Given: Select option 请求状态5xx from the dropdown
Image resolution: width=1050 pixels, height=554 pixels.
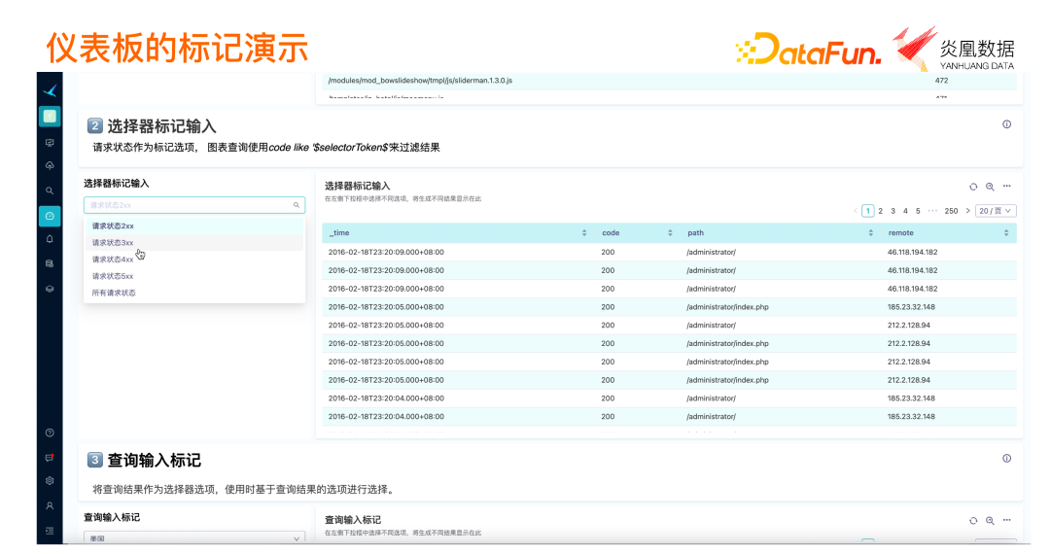Looking at the screenshot, I should click(194, 276).
